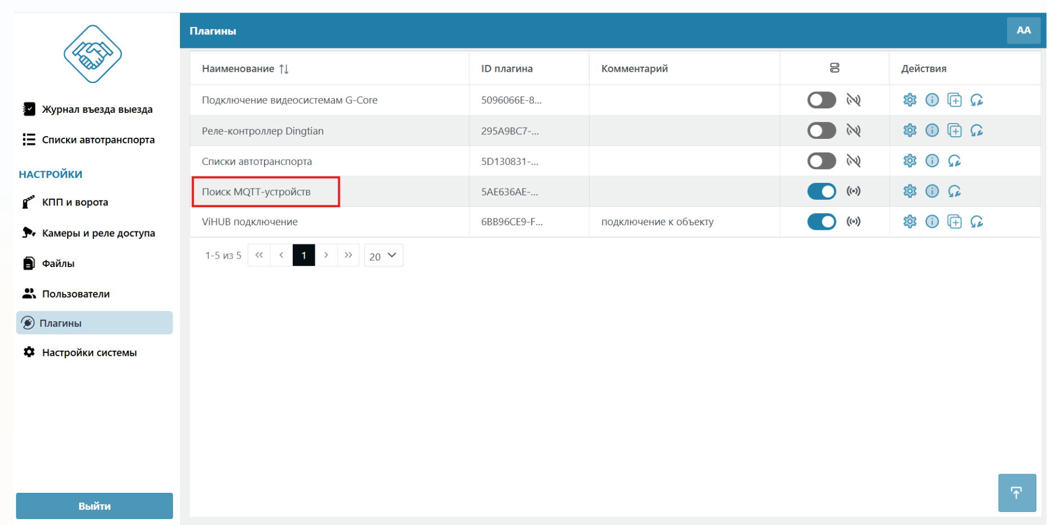Duplicate the ViHUB подключение plugin
Image resolution: width=1047 pixels, height=525 pixels.
click(x=954, y=222)
